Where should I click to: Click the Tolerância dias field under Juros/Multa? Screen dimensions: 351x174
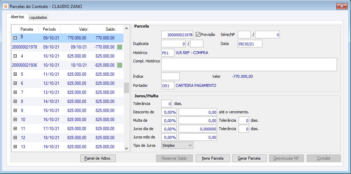click(166, 104)
